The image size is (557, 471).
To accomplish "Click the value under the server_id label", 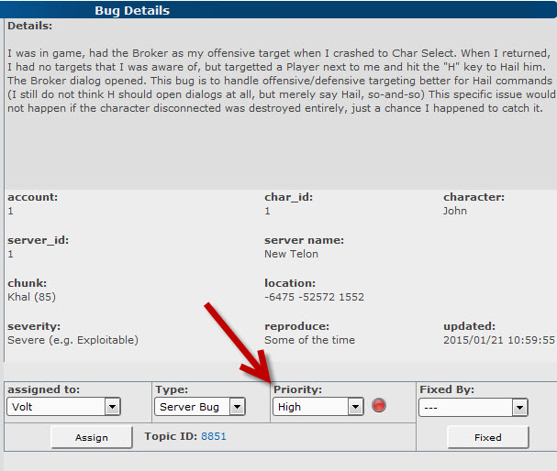I will click(11, 254).
